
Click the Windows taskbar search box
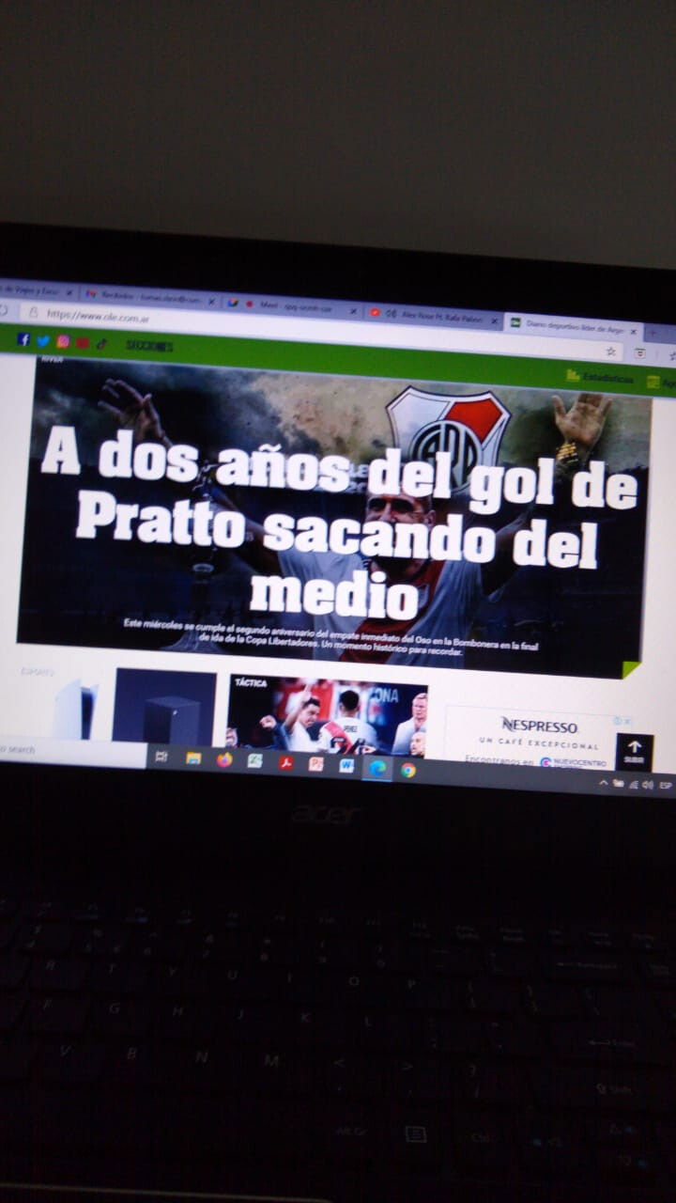click(72, 751)
